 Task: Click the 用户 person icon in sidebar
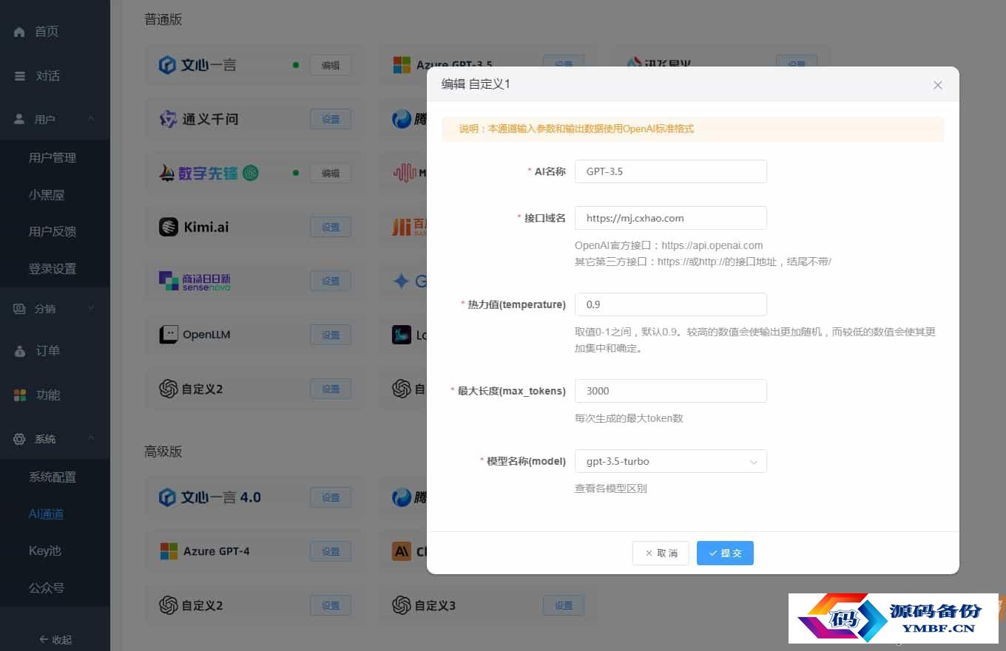20,119
